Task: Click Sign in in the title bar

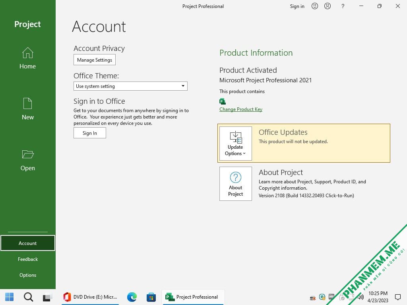Action: click(x=297, y=6)
